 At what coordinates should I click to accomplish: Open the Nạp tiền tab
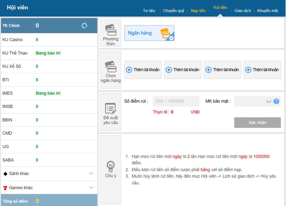198,11
